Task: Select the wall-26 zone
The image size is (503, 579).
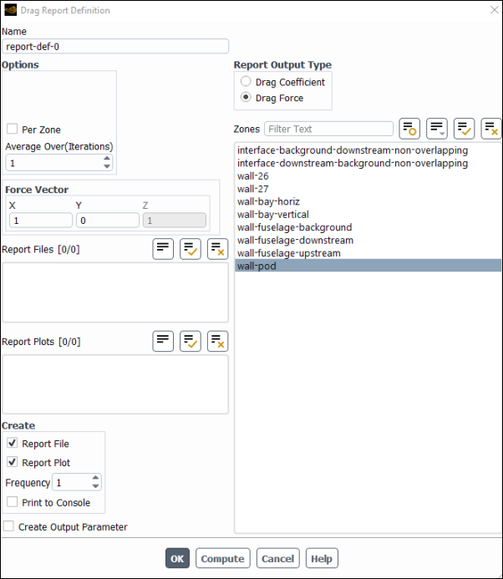Action: coord(368,176)
